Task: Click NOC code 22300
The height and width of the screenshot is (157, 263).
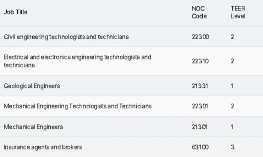Action: [x=200, y=37]
